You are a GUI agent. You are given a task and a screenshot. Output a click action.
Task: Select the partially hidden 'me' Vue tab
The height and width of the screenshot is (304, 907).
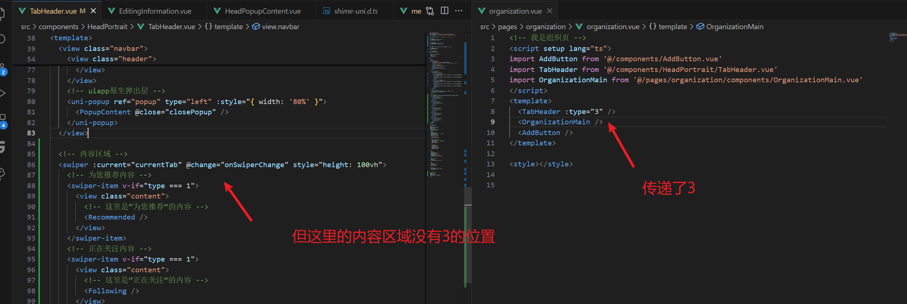[411, 11]
